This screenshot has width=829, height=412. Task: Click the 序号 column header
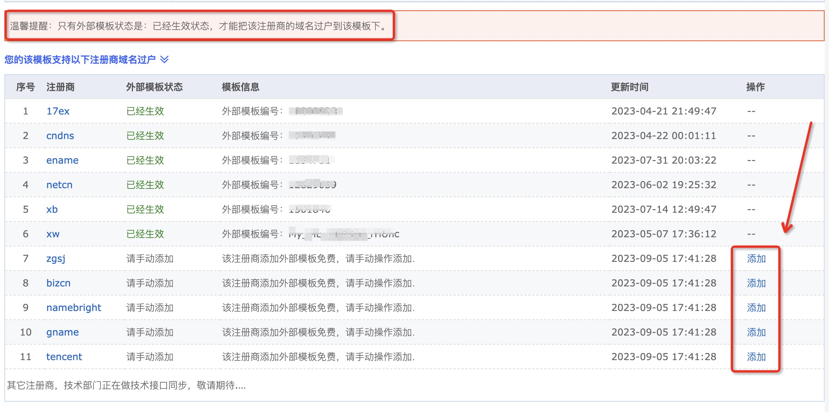[x=26, y=87]
